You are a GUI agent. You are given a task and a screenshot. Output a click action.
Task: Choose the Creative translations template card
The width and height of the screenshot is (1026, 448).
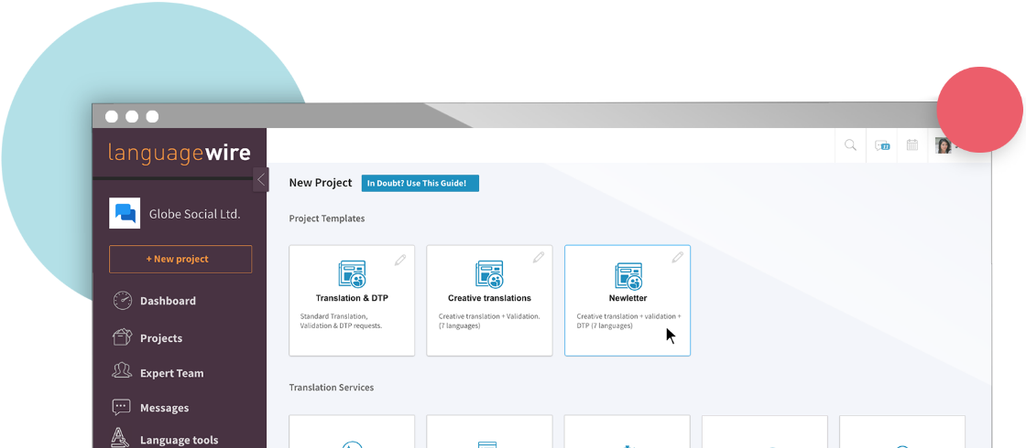[489, 300]
